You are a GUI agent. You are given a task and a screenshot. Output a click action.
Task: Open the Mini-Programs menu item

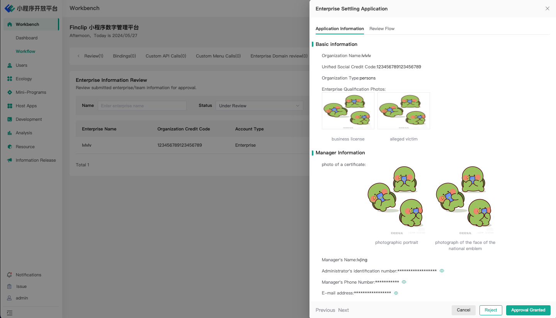(31, 92)
